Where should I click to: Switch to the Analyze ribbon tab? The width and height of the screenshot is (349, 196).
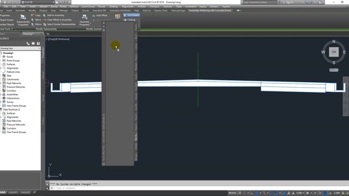coord(43,10)
